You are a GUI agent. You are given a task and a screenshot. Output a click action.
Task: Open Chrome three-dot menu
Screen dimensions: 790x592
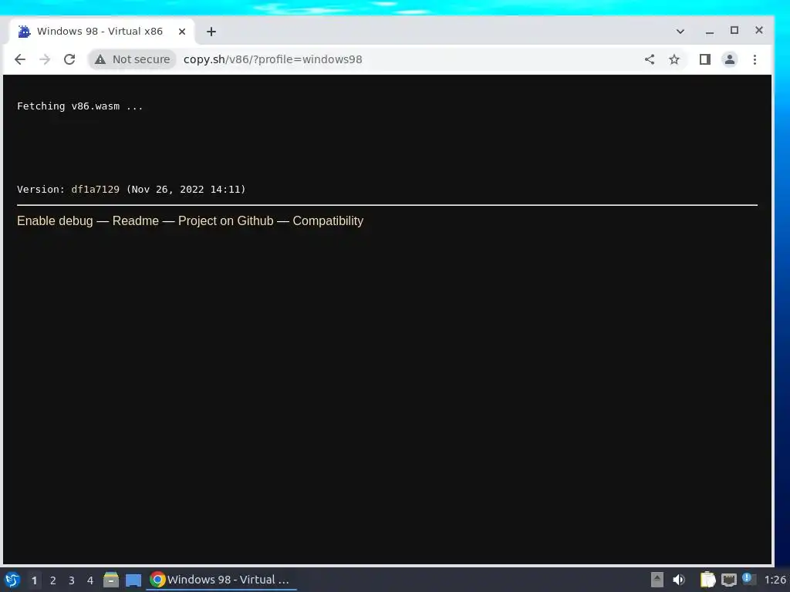(755, 59)
